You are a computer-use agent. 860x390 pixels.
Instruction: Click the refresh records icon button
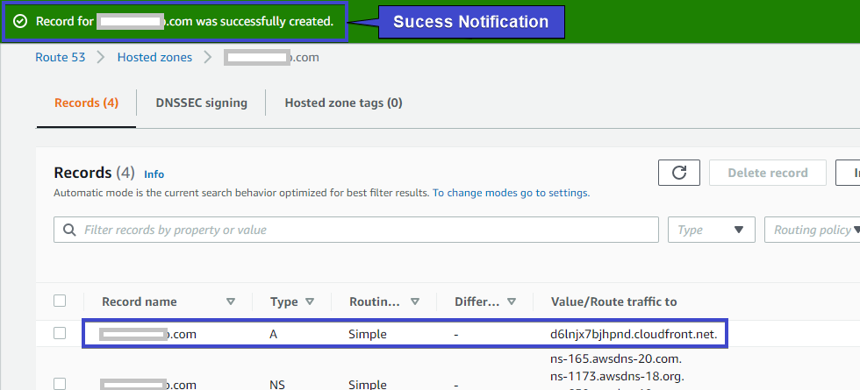(x=679, y=174)
